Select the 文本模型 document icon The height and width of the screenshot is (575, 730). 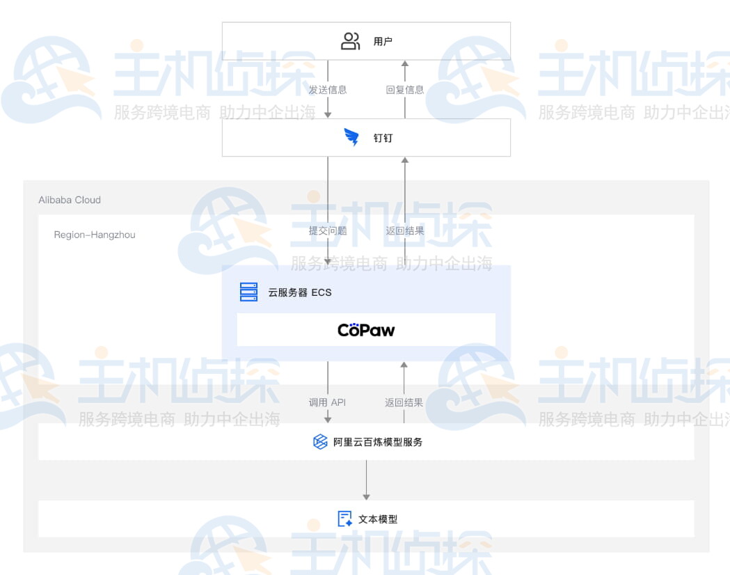pyautogui.click(x=344, y=518)
